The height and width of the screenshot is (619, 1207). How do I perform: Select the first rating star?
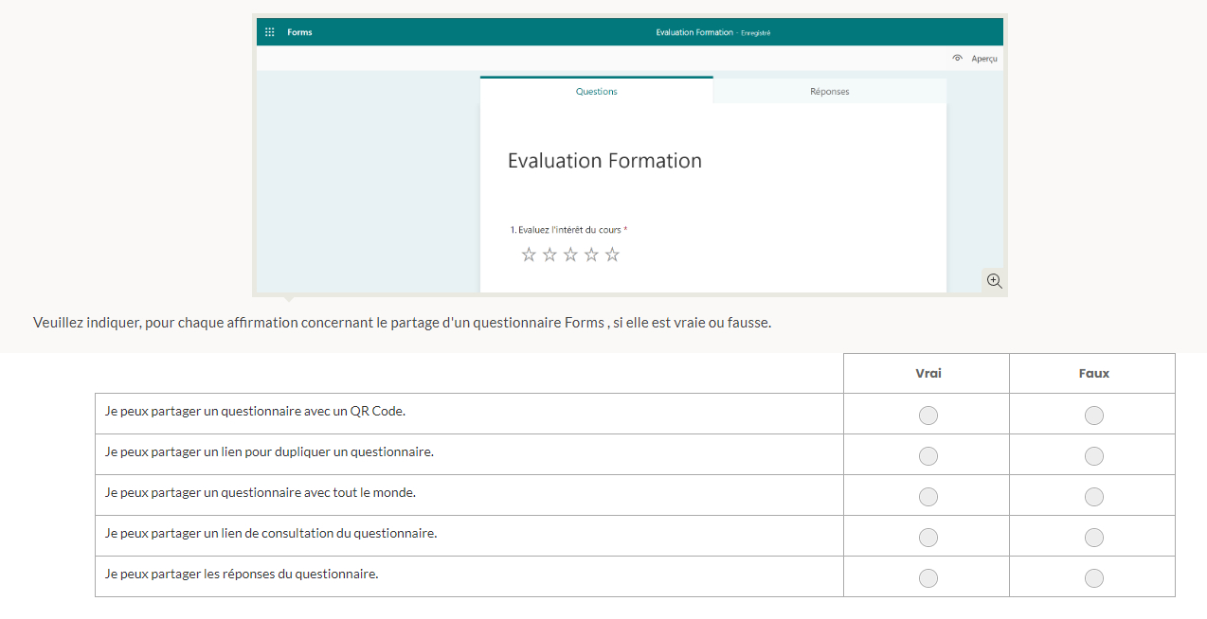click(529, 255)
